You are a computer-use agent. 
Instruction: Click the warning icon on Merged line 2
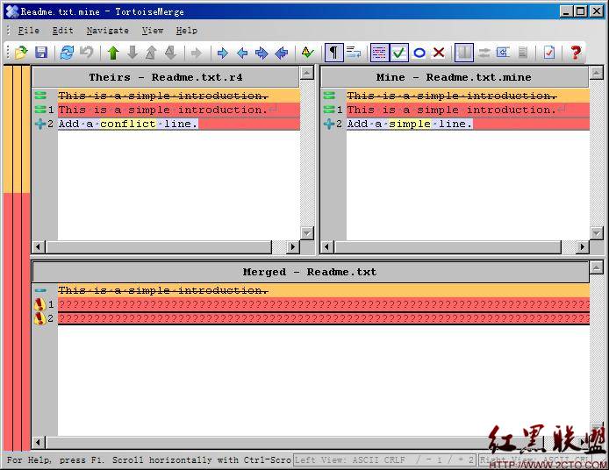[x=39, y=318]
